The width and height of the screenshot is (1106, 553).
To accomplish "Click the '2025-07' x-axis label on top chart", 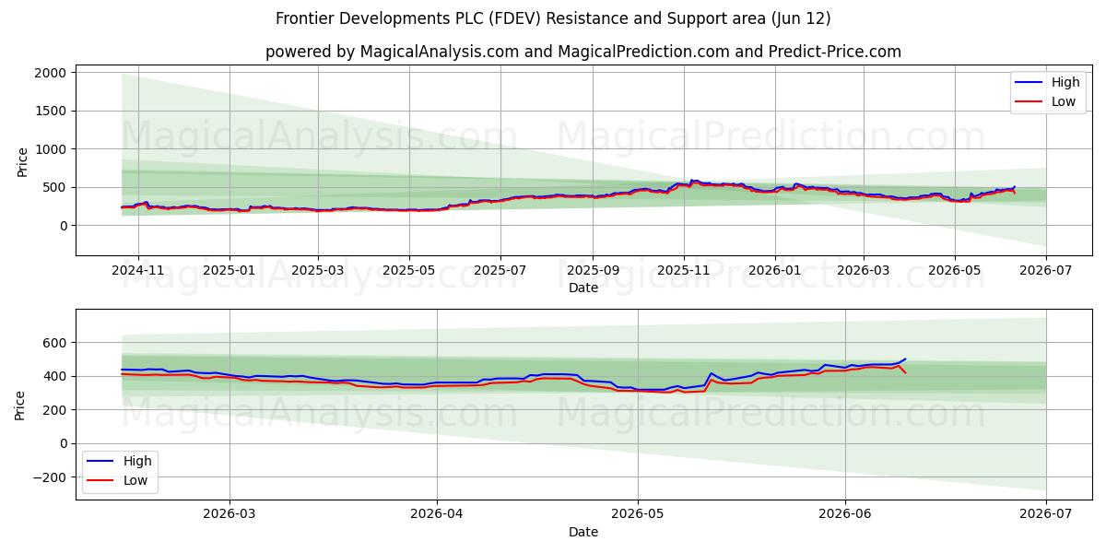I will pyautogui.click(x=500, y=270).
